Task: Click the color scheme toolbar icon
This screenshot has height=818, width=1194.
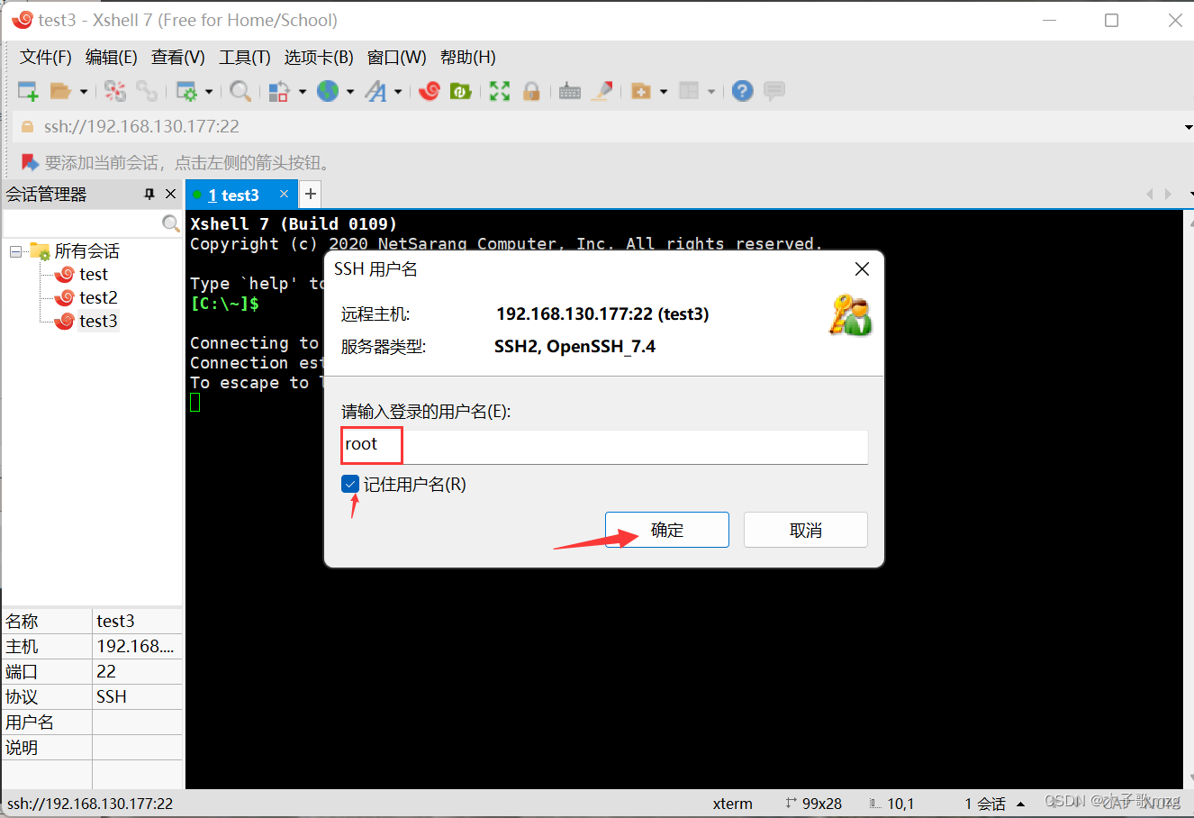Action: tap(279, 91)
